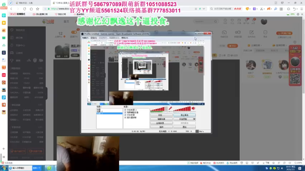Open the start-recording dropdown arrow in OBS

pos(194,119)
